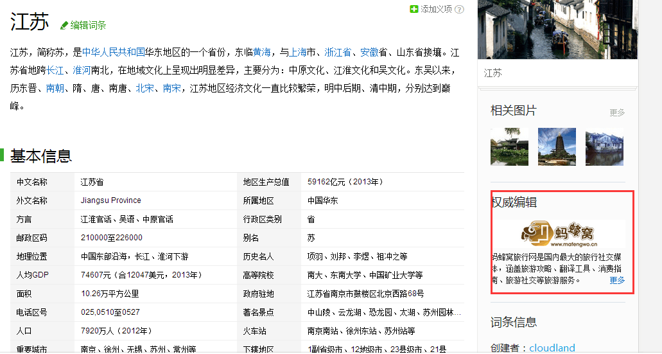The height and width of the screenshot is (354, 662).
Task: Select the 南朝 dynasty link
Action: tap(55, 88)
